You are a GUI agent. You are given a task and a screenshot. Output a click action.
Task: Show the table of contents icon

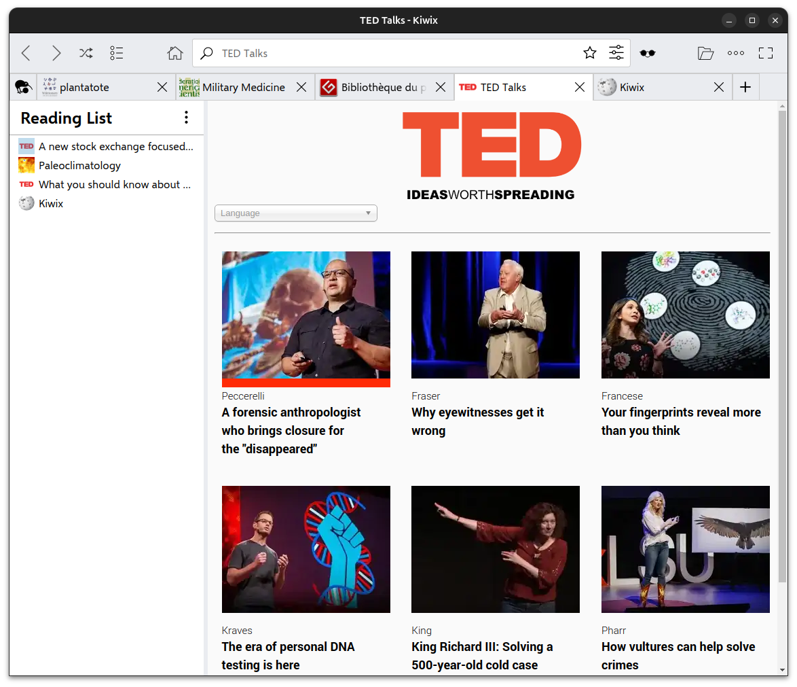click(x=117, y=53)
